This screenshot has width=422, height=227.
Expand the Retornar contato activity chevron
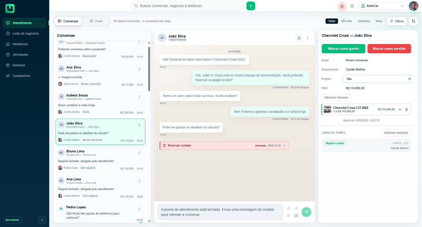pyautogui.click(x=284, y=146)
